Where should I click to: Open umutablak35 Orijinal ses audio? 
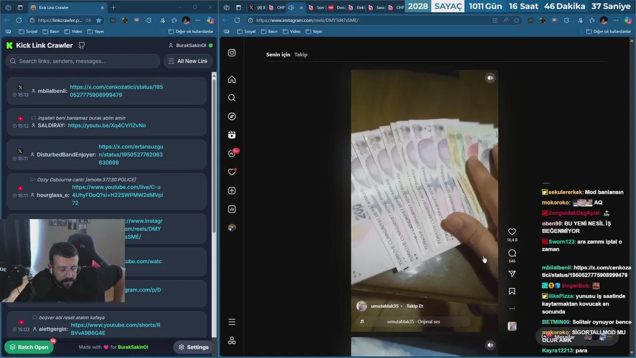point(413,322)
